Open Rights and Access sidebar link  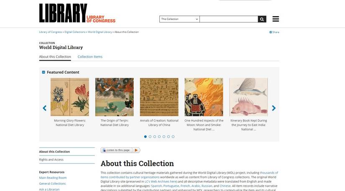(x=51, y=160)
